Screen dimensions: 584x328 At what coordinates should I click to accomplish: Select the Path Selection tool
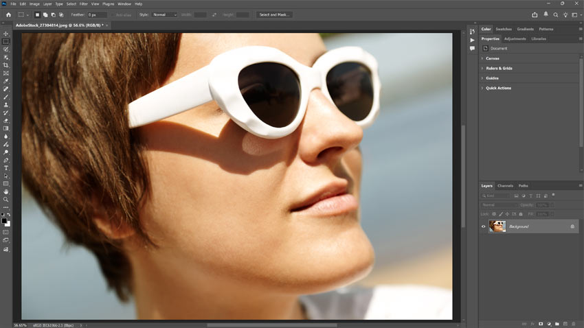(x=6, y=176)
